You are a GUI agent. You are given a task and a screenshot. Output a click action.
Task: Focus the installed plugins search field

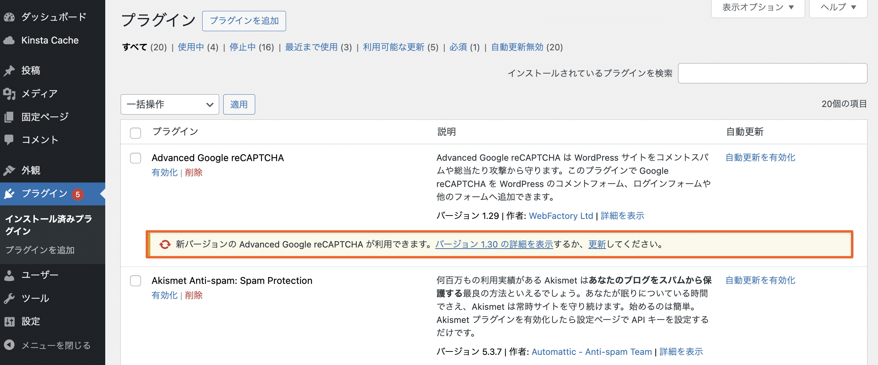tap(772, 73)
